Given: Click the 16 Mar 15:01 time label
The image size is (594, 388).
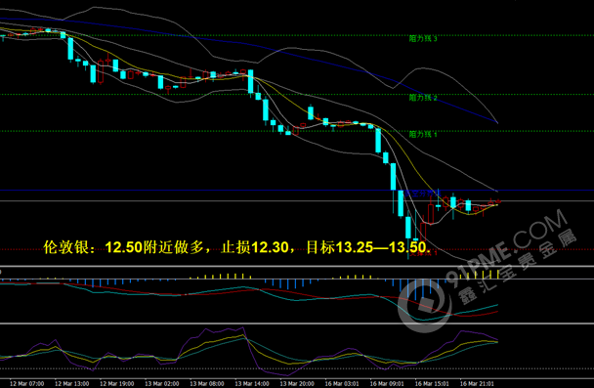Looking at the screenshot, I should (432, 383).
